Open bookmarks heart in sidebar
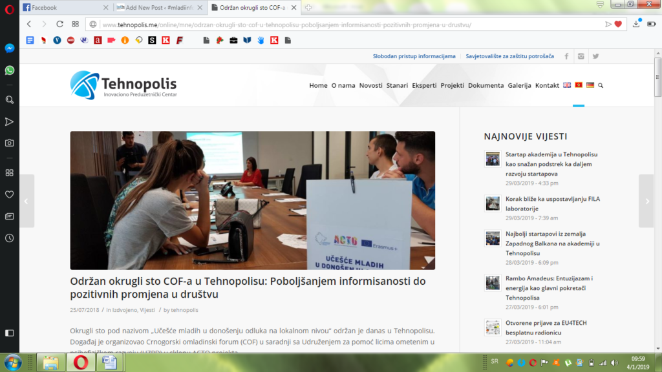This screenshot has width=662, height=372. (x=9, y=194)
